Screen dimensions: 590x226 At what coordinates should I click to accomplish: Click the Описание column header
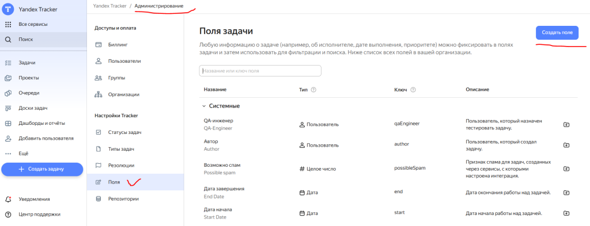[x=477, y=90]
